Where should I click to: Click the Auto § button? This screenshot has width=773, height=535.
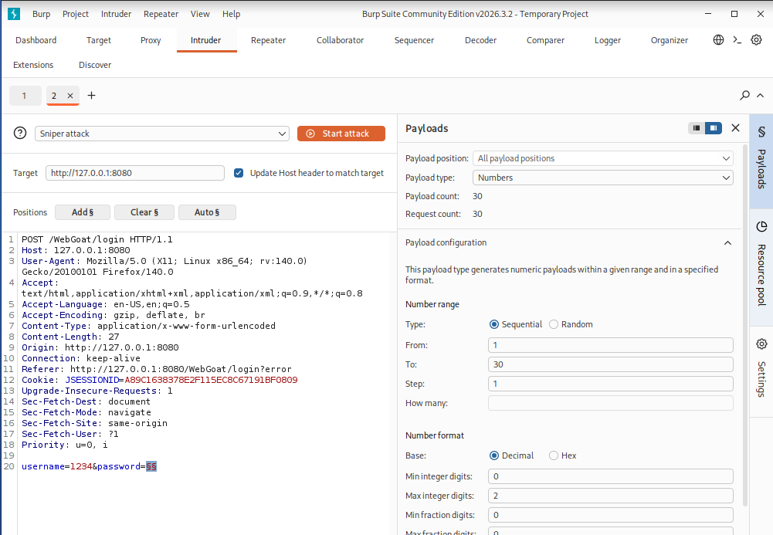(207, 212)
